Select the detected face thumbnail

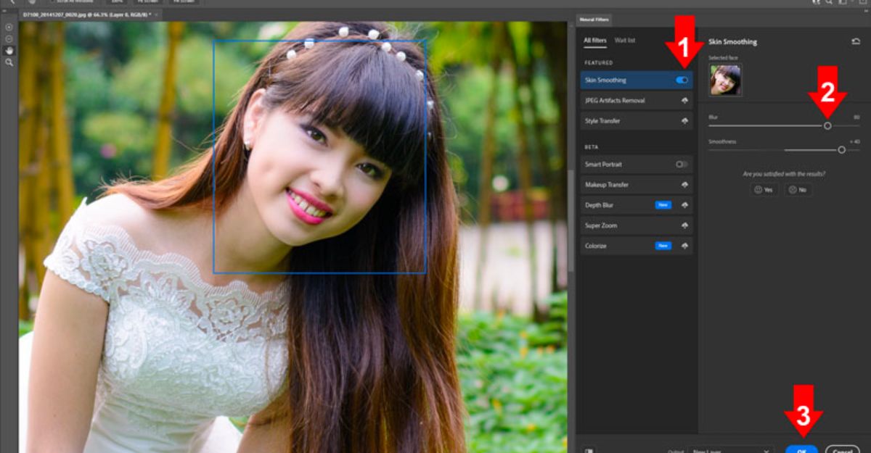pos(725,80)
